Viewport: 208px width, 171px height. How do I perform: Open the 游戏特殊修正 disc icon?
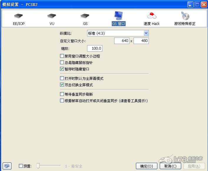(185, 16)
